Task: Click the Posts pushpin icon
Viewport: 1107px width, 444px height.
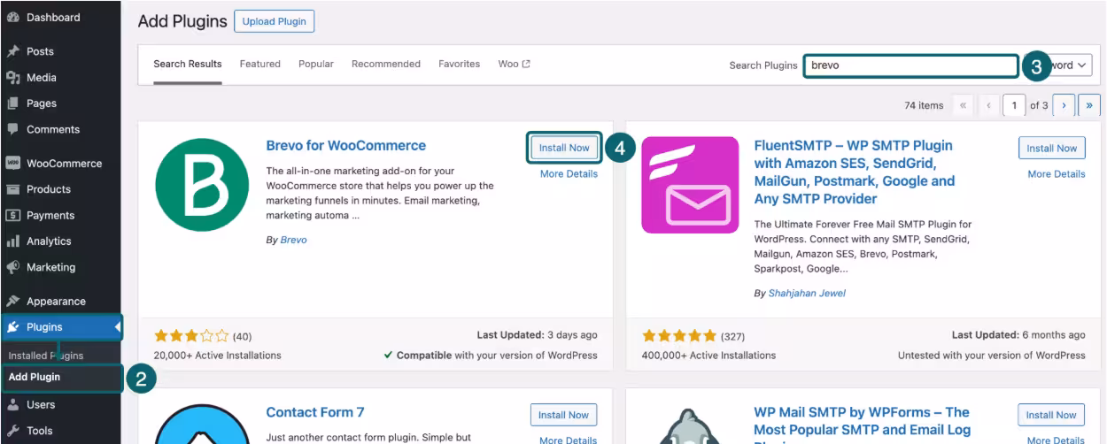Action: tap(13, 52)
